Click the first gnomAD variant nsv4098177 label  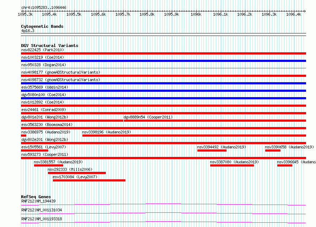(61, 72)
